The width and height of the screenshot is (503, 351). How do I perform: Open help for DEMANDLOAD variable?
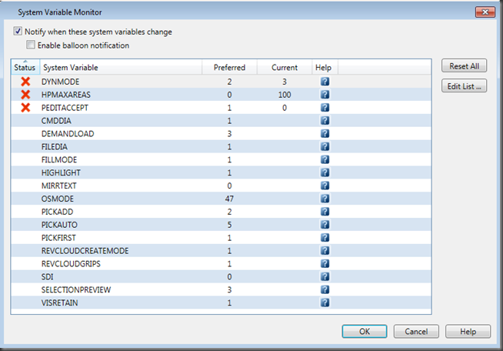point(325,134)
